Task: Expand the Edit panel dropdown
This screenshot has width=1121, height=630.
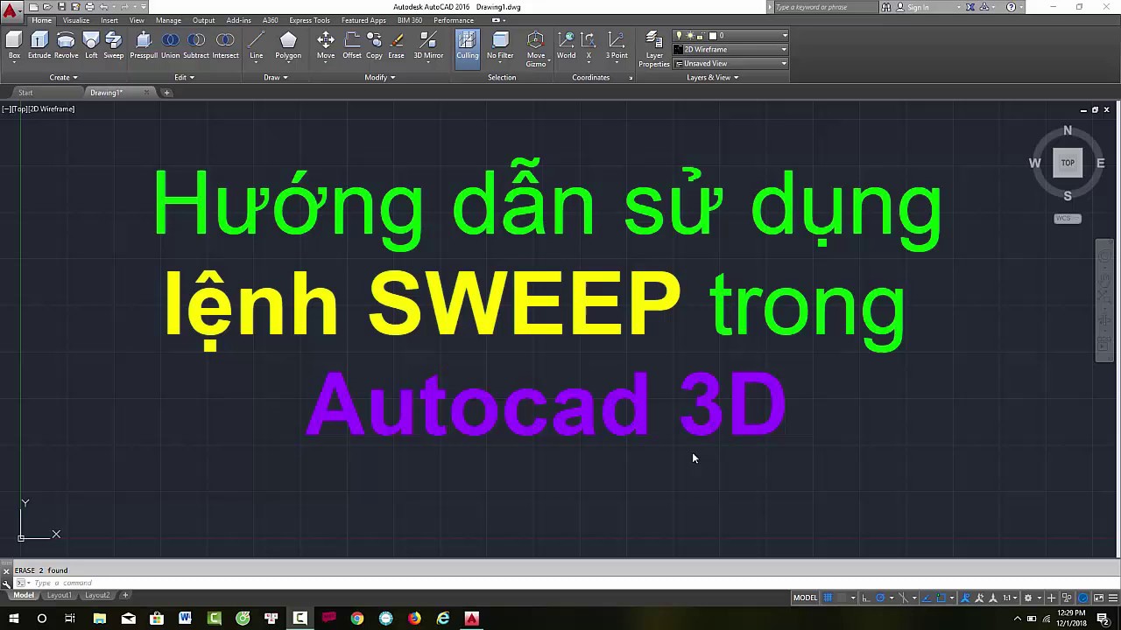Action: [x=184, y=77]
